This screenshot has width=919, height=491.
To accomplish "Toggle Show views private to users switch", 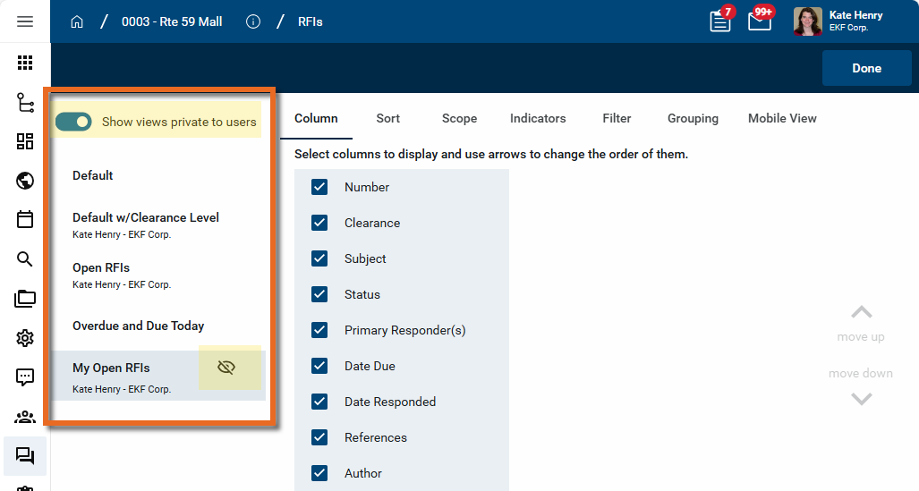I will [73, 122].
